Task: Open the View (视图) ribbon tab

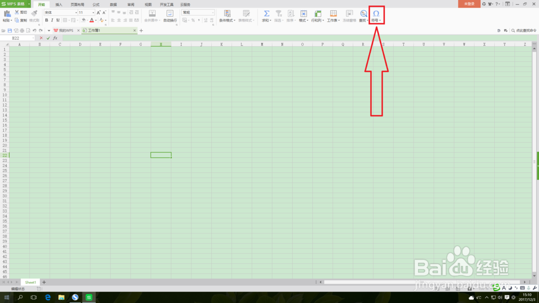Action: click(x=148, y=4)
